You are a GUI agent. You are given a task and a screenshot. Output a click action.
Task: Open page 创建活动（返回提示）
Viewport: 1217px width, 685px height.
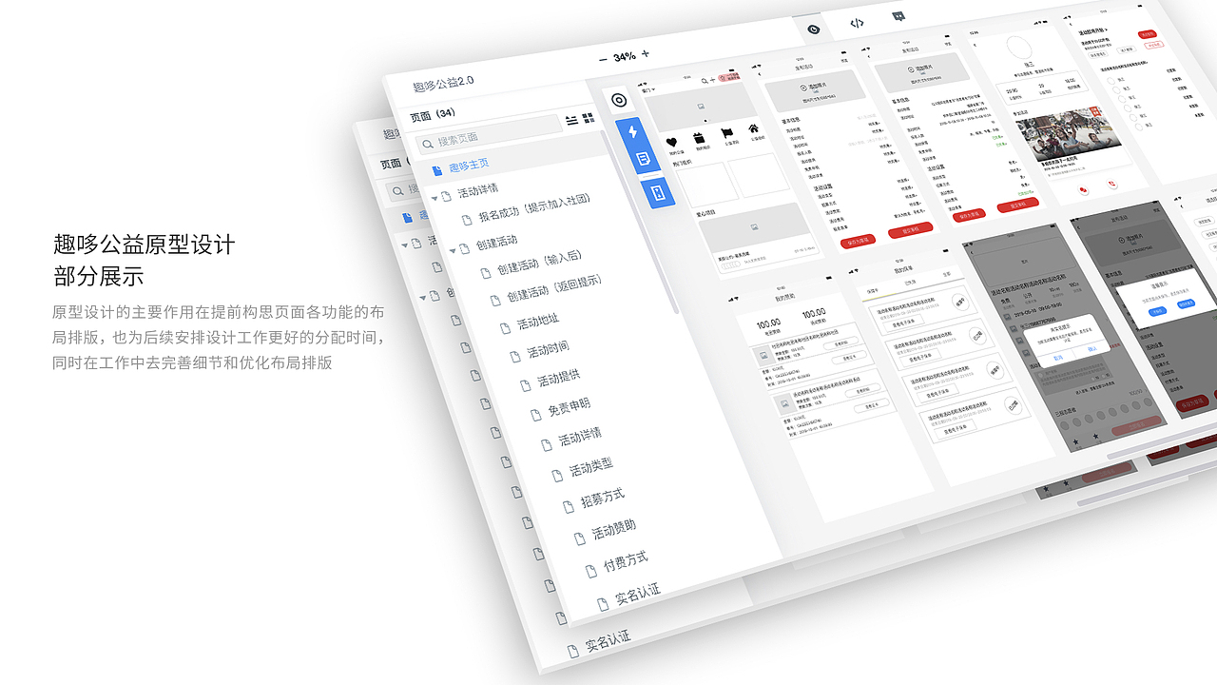pyautogui.click(x=555, y=290)
